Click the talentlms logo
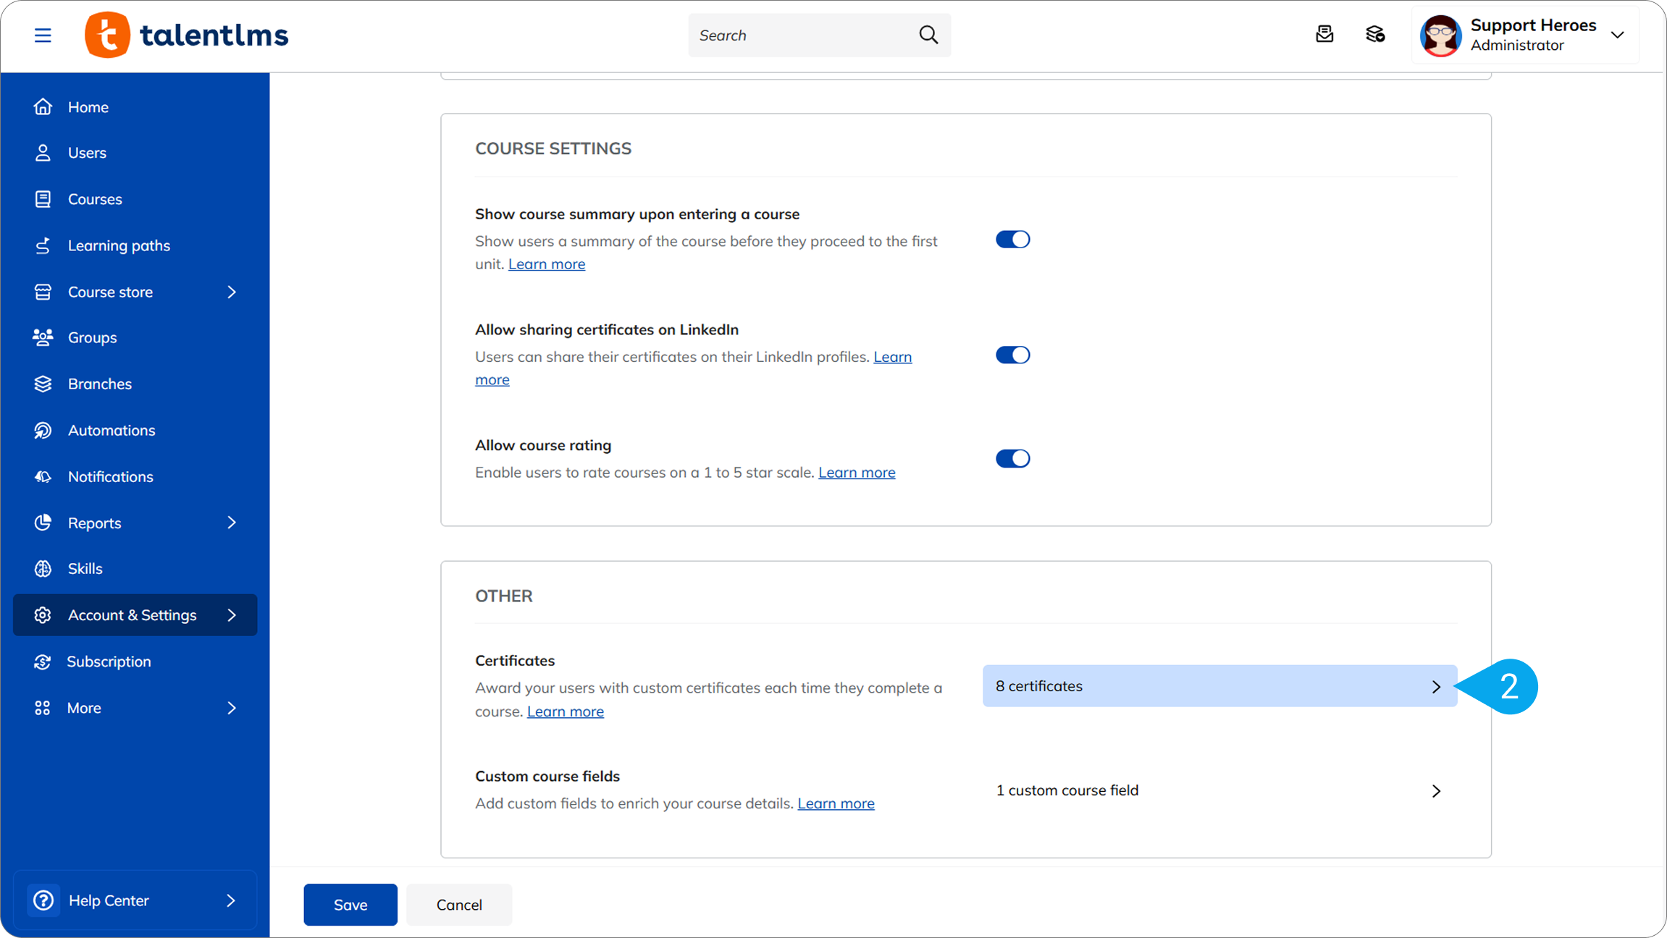 coord(187,35)
